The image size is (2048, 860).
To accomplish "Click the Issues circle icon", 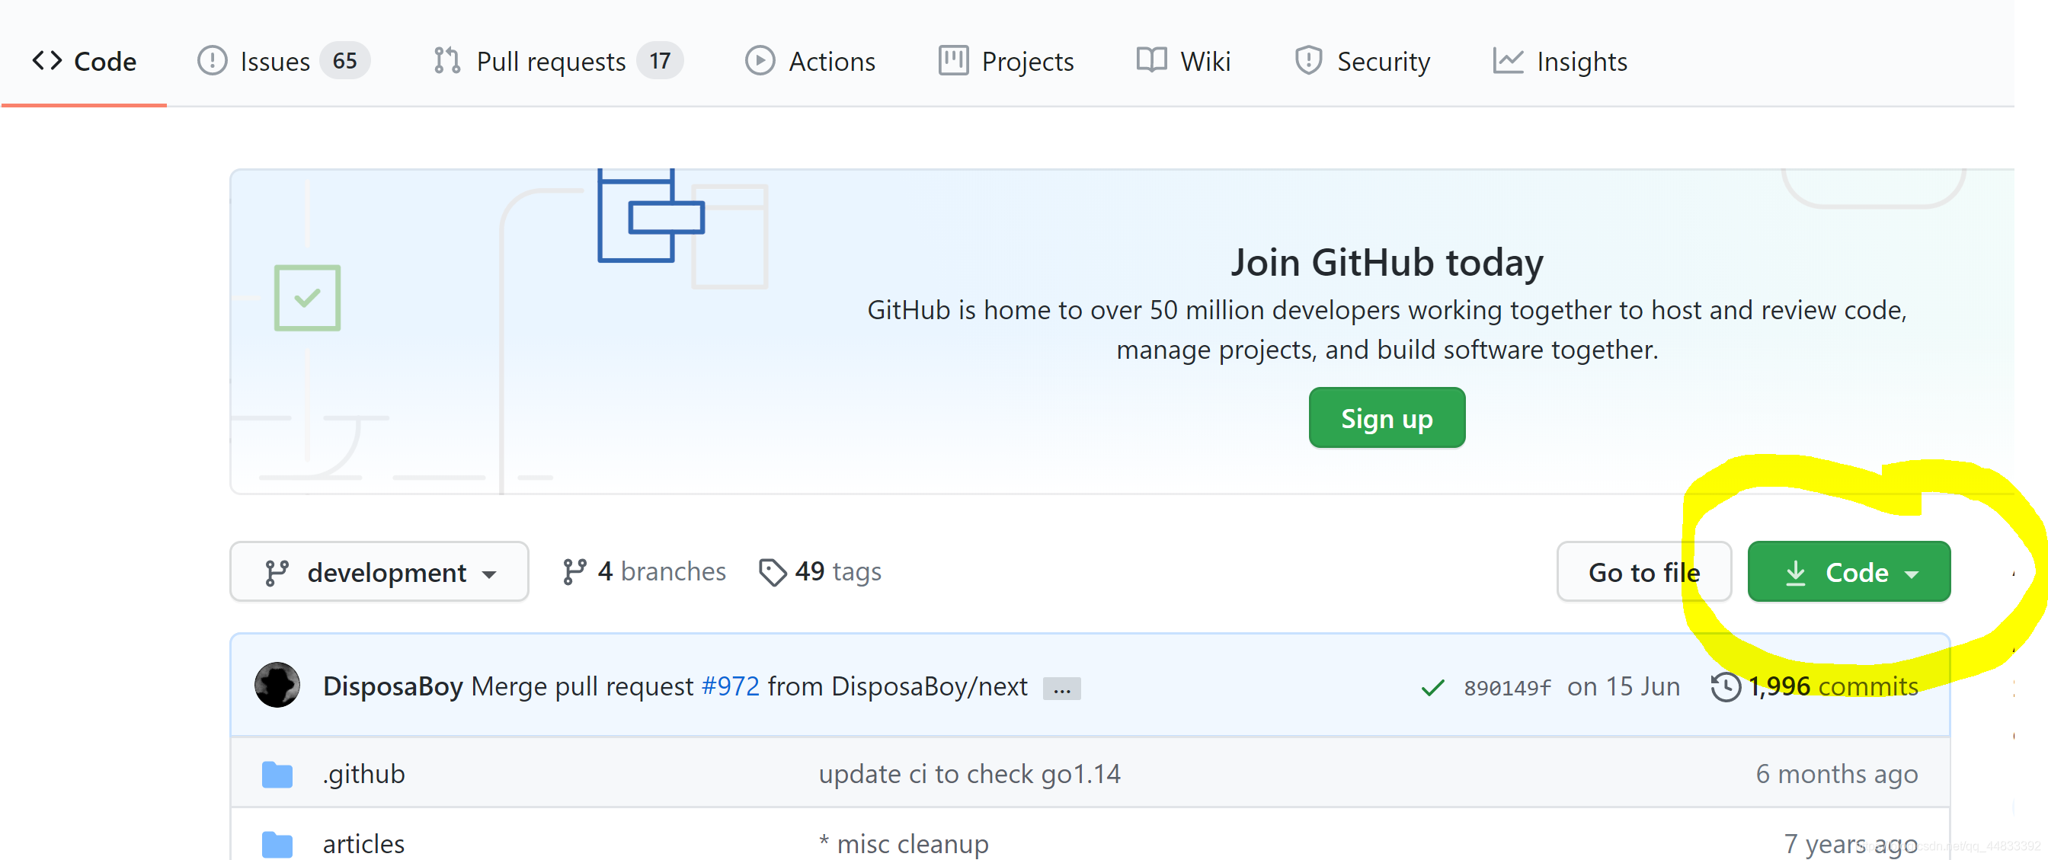I will pyautogui.click(x=213, y=61).
